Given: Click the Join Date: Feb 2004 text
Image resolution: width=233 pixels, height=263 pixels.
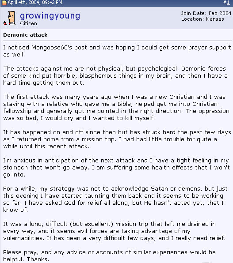Looking at the screenshot, I should pyautogui.click(x=206, y=13).
